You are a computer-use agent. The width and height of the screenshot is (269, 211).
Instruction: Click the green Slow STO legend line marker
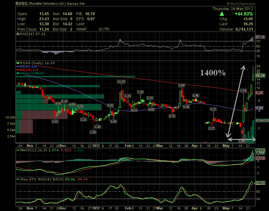coord(18,179)
